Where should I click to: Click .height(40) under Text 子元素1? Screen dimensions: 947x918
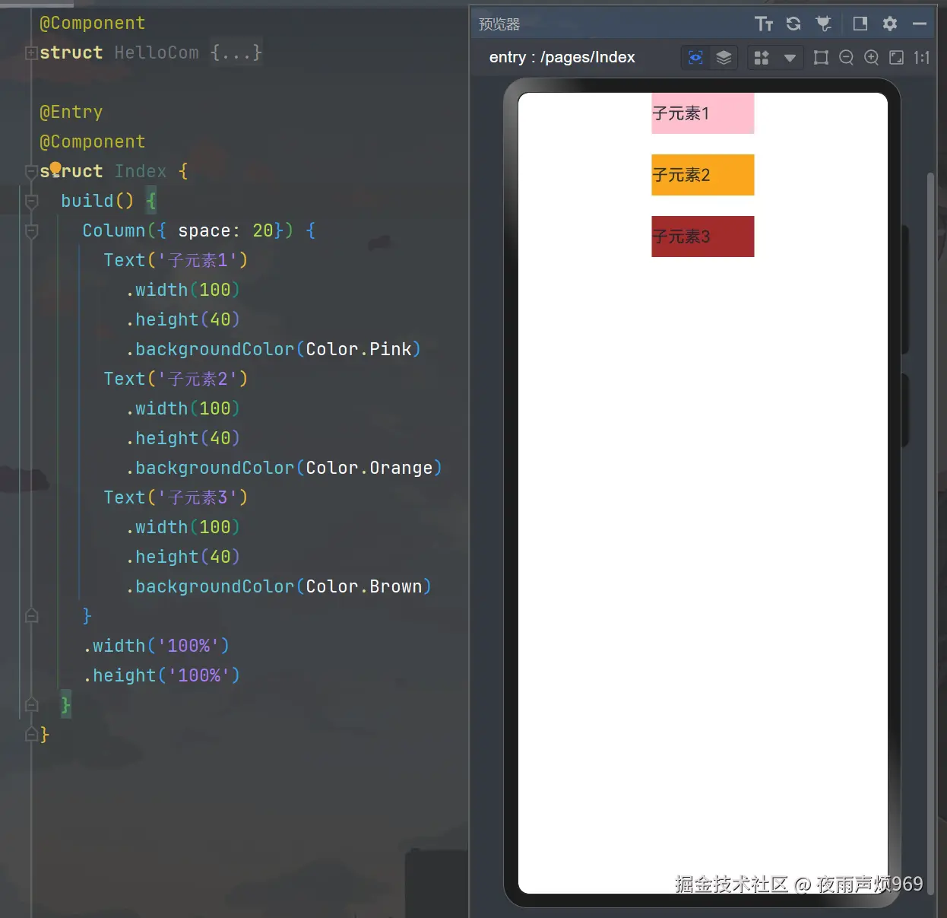tap(182, 319)
